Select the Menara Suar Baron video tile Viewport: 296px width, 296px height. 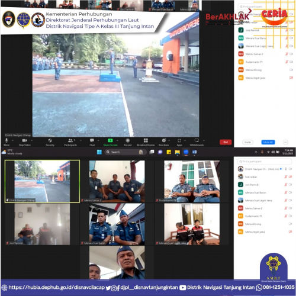(117, 224)
